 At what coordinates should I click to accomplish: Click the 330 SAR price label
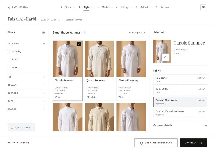point(201,111)
